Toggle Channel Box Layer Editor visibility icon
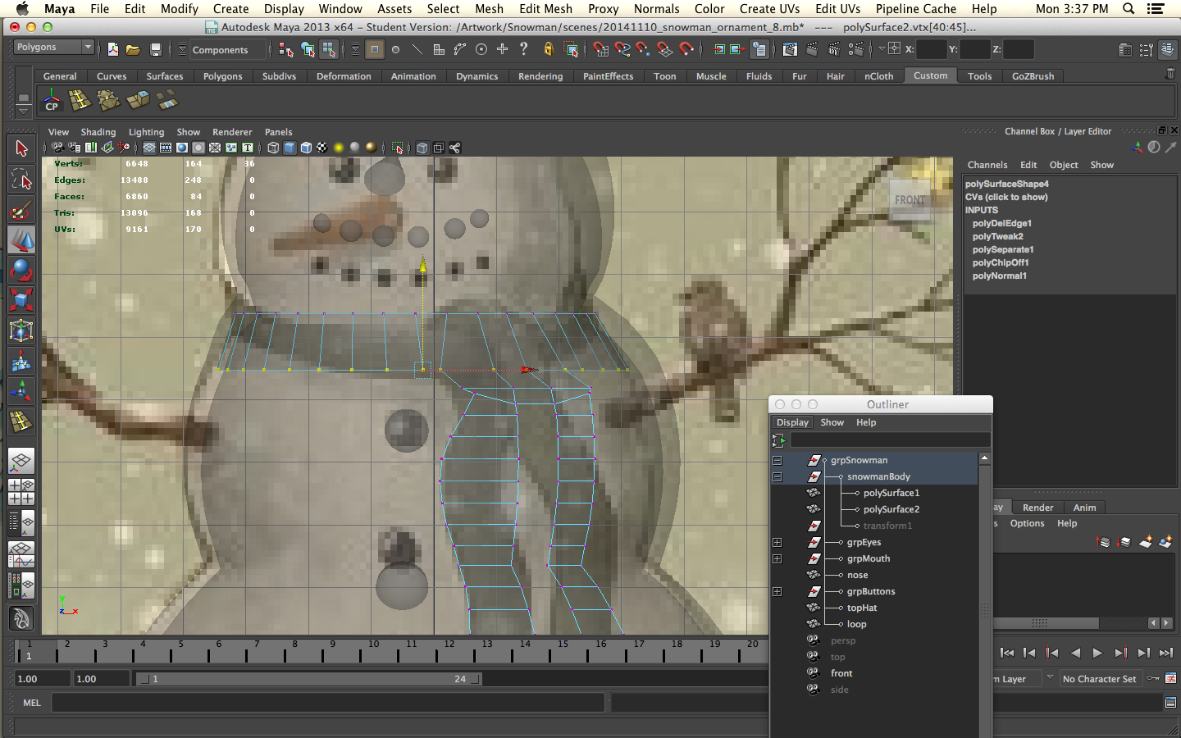 click(x=1168, y=50)
